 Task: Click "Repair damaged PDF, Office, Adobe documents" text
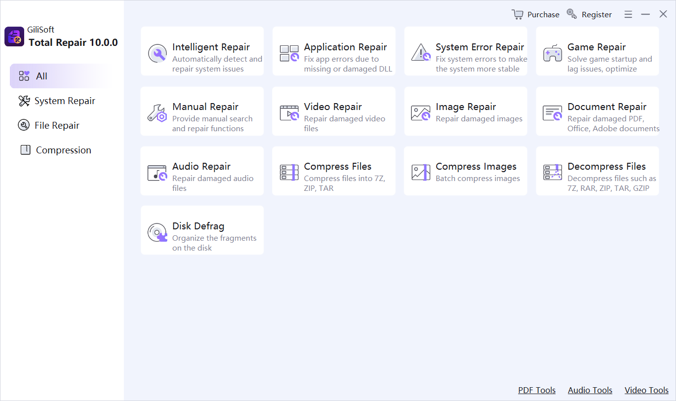click(613, 124)
